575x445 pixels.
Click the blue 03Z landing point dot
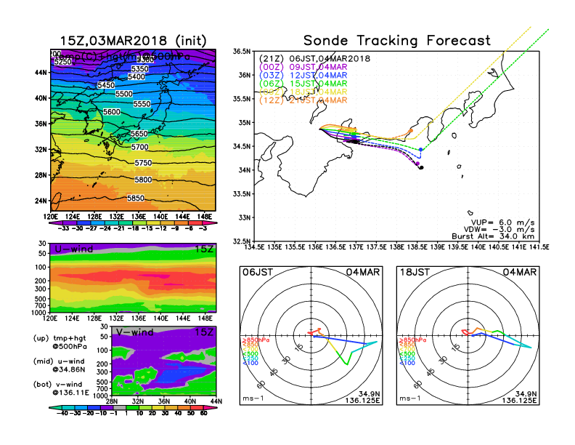pyautogui.click(x=421, y=149)
